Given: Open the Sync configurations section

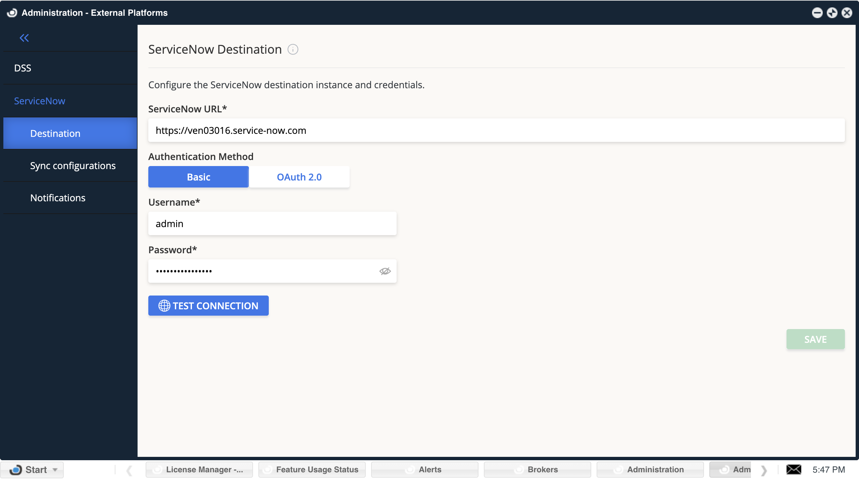Looking at the screenshot, I should tap(73, 165).
